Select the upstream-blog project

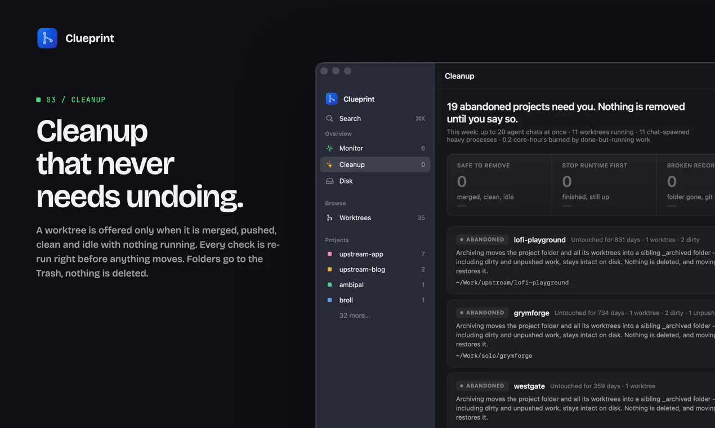[375, 269]
